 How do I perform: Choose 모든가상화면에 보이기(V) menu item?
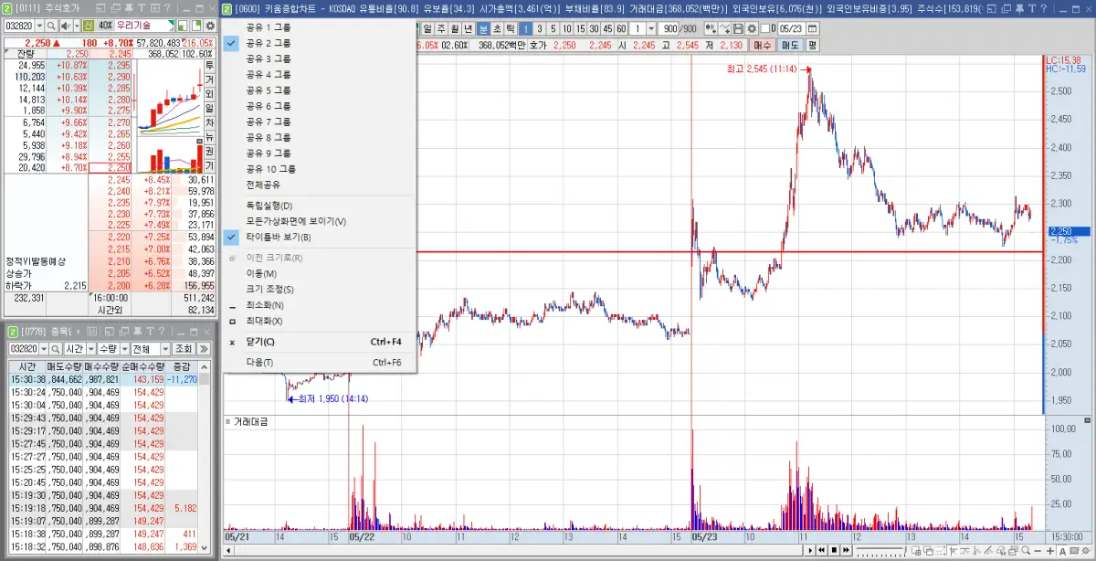(x=297, y=221)
